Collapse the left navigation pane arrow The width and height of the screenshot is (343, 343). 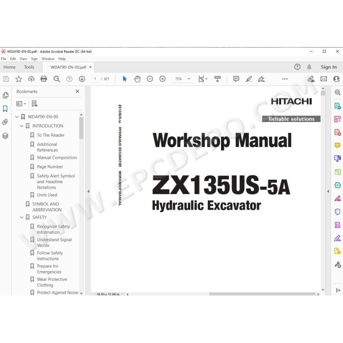[88, 192]
